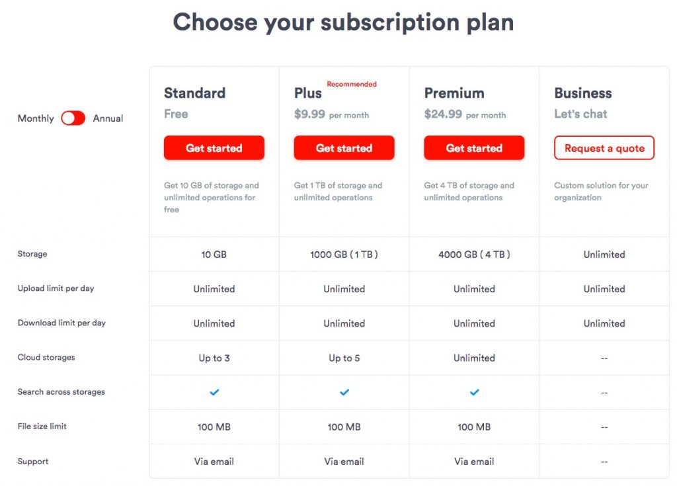Click the Search across storages label

[x=61, y=392]
